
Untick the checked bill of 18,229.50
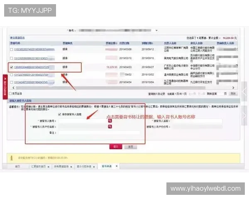[12, 67]
